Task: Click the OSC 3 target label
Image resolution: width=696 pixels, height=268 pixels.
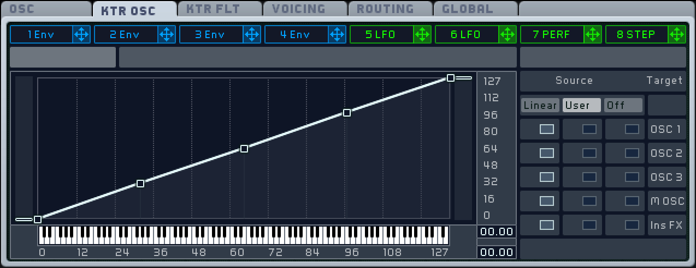Action: (666, 177)
